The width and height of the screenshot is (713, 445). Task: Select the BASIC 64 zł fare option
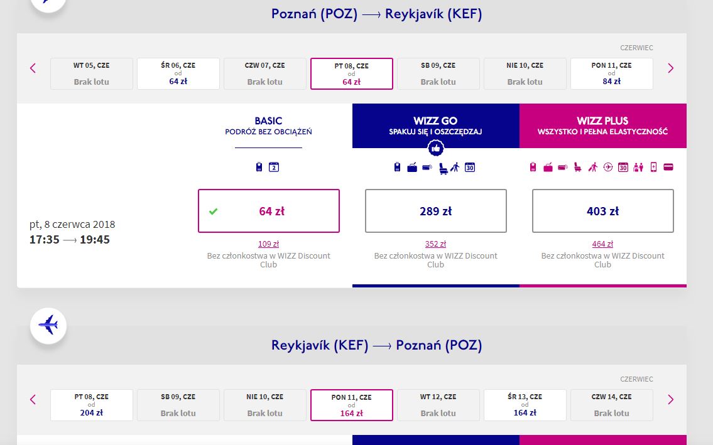[269, 211]
